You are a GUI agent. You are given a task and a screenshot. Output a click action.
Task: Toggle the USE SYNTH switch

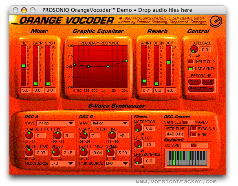point(190,69)
